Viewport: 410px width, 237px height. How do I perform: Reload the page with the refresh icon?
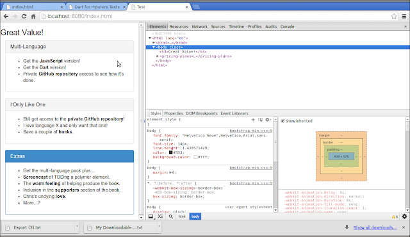(24, 16)
